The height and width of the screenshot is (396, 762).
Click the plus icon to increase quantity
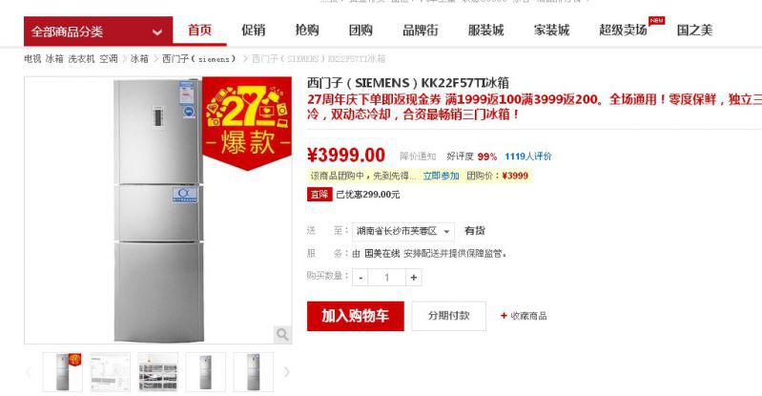(x=414, y=278)
